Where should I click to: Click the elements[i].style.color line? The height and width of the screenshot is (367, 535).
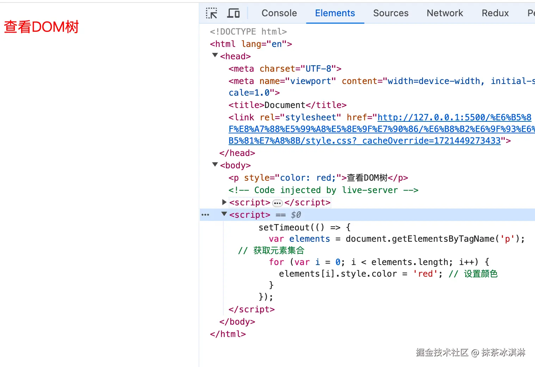tap(388, 274)
